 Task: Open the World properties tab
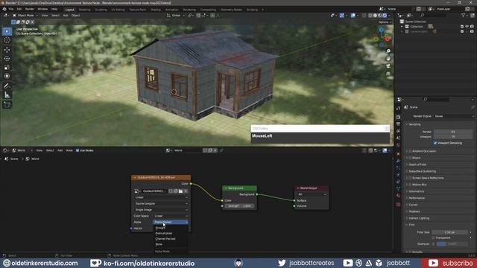[x=398, y=145]
